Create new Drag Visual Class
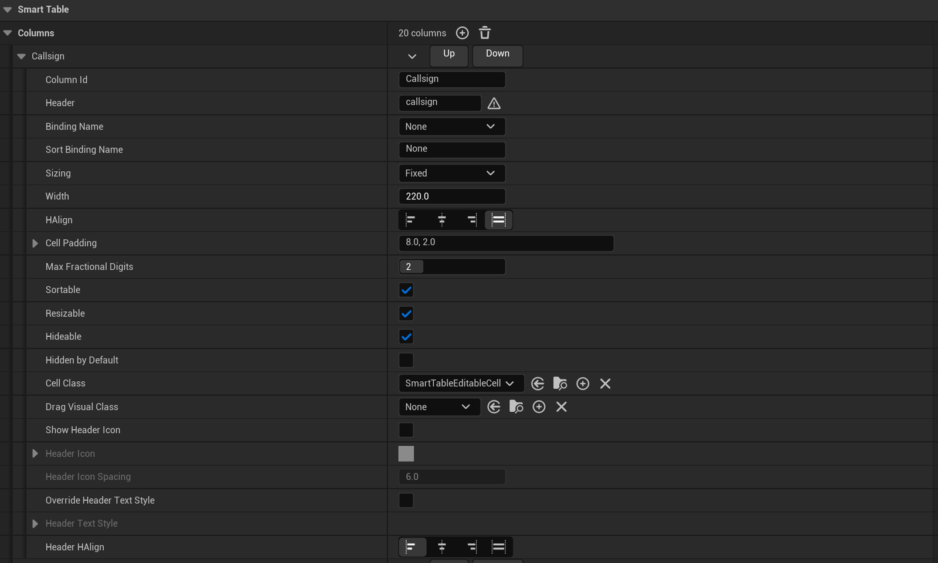The image size is (938, 563). (539, 407)
